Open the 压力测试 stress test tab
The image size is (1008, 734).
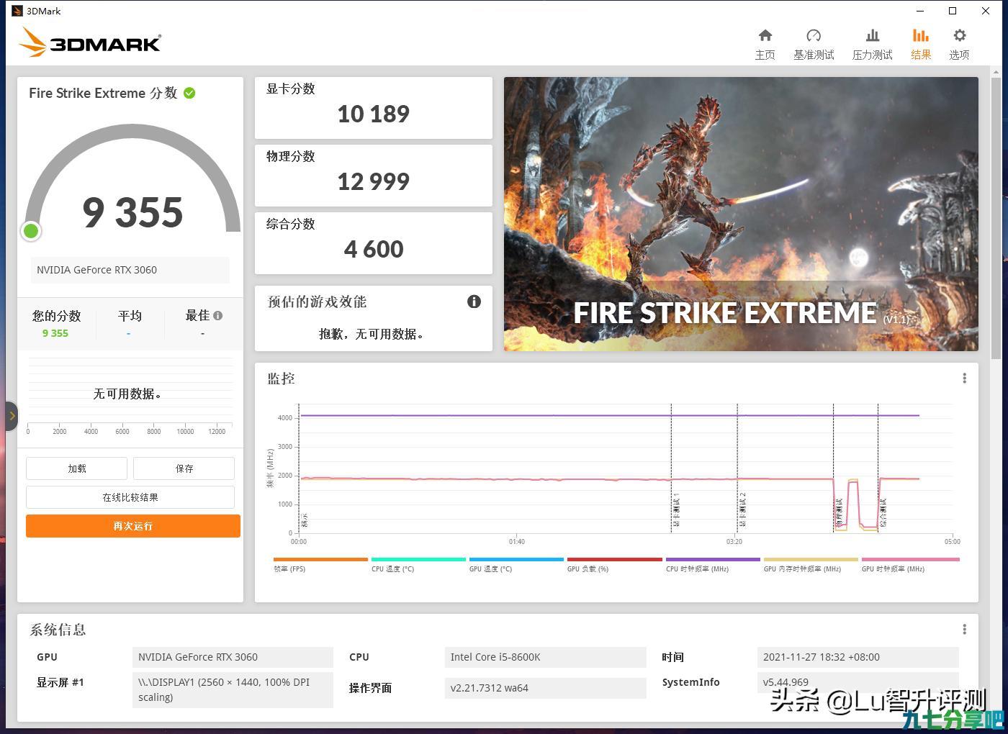pos(872,44)
